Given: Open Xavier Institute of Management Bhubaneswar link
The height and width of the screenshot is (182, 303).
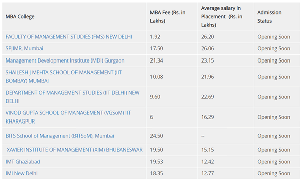Looking at the screenshot, I should tap(74, 150).
